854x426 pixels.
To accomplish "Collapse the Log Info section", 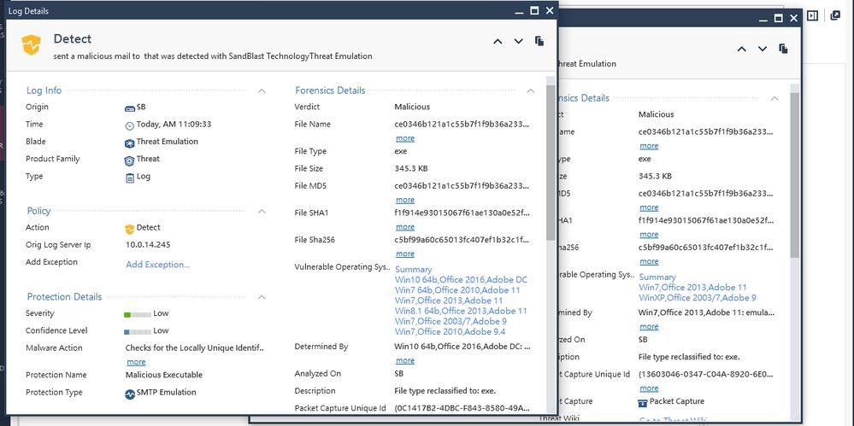I will coord(262,90).
